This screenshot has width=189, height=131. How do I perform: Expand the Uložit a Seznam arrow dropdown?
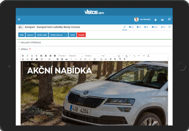[x=66, y=35]
